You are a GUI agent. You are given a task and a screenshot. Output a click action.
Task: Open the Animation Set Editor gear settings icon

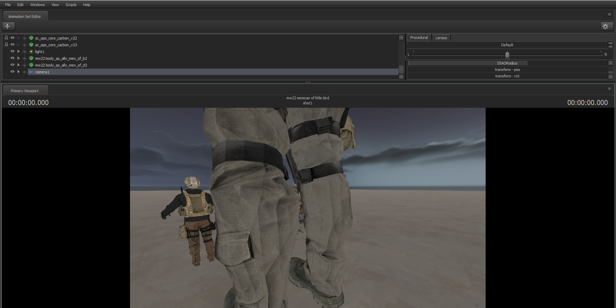point(606,26)
